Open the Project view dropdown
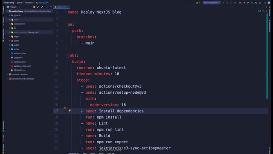Image resolution: width=273 pixels, height=154 pixels. pos(19,7)
